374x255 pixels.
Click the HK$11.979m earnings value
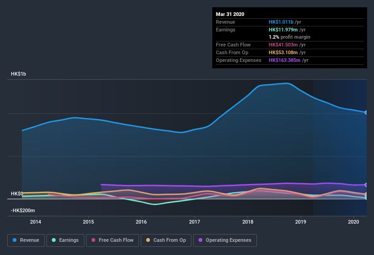[x=283, y=30]
